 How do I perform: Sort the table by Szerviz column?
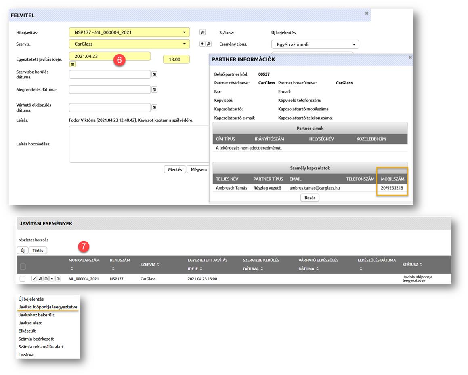[x=158, y=264]
